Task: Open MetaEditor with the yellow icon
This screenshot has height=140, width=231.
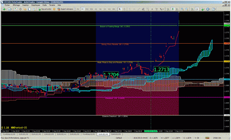Action: (x=54, y=9)
